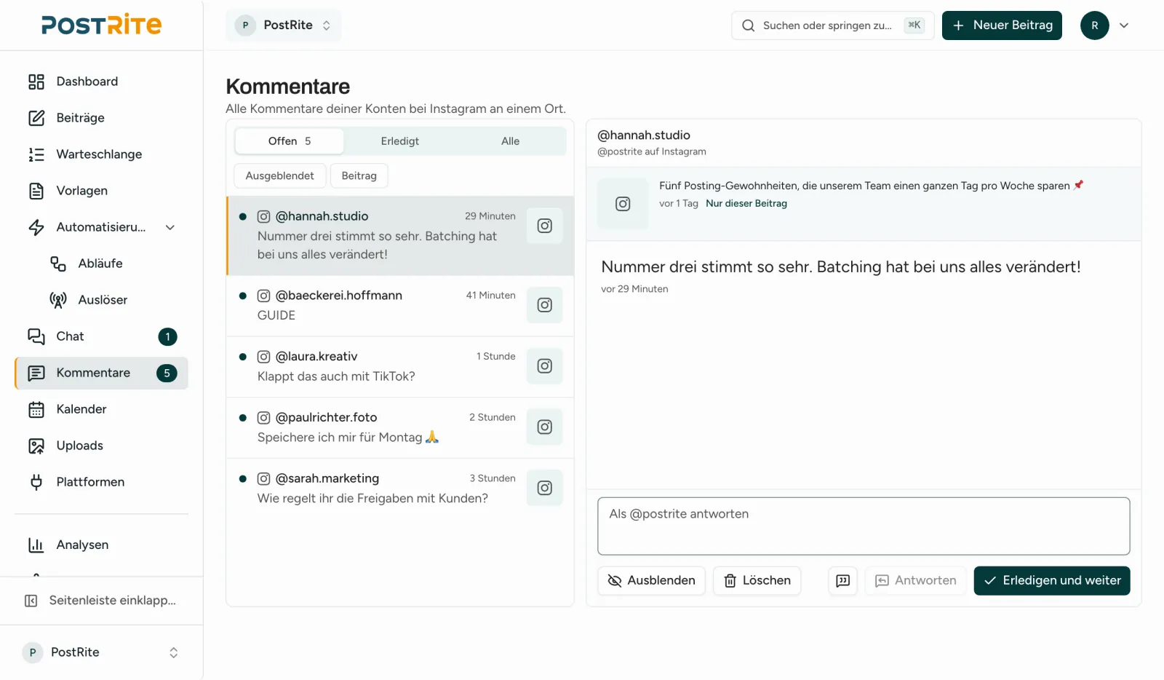1164x680 pixels.
Task: Select comment Speichere ich mir für Montag
Action: click(400, 428)
